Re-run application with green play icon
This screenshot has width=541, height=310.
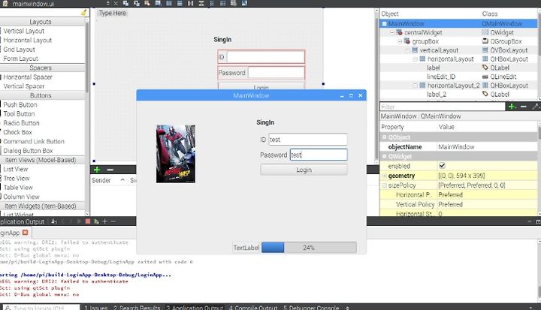[x=96, y=221]
